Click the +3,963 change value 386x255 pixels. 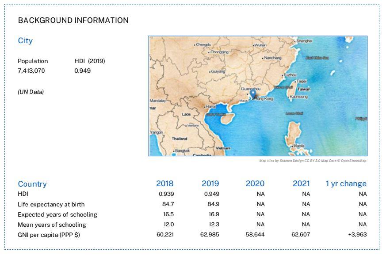357,235
